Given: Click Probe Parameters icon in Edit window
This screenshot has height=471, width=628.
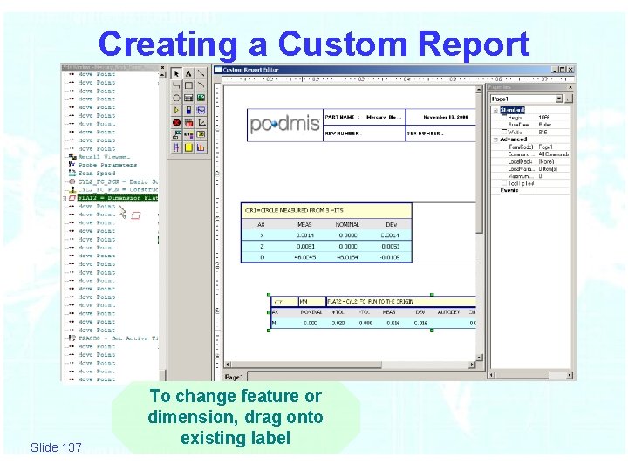Looking at the screenshot, I should (x=72, y=165).
